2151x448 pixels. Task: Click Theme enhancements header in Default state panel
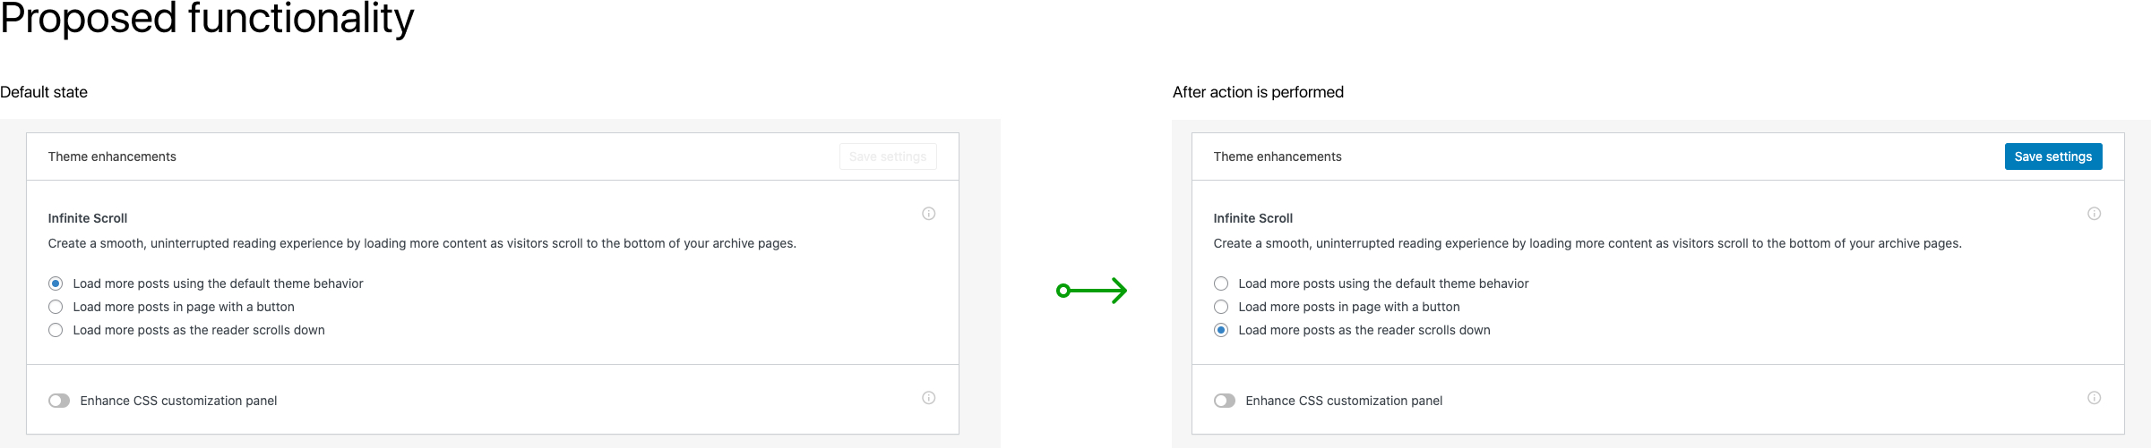tap(112, 156)
